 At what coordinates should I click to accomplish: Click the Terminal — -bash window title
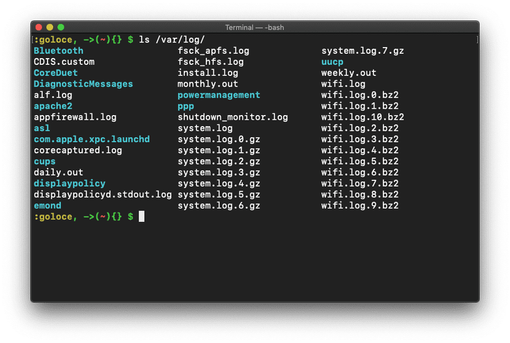[255, 27]
